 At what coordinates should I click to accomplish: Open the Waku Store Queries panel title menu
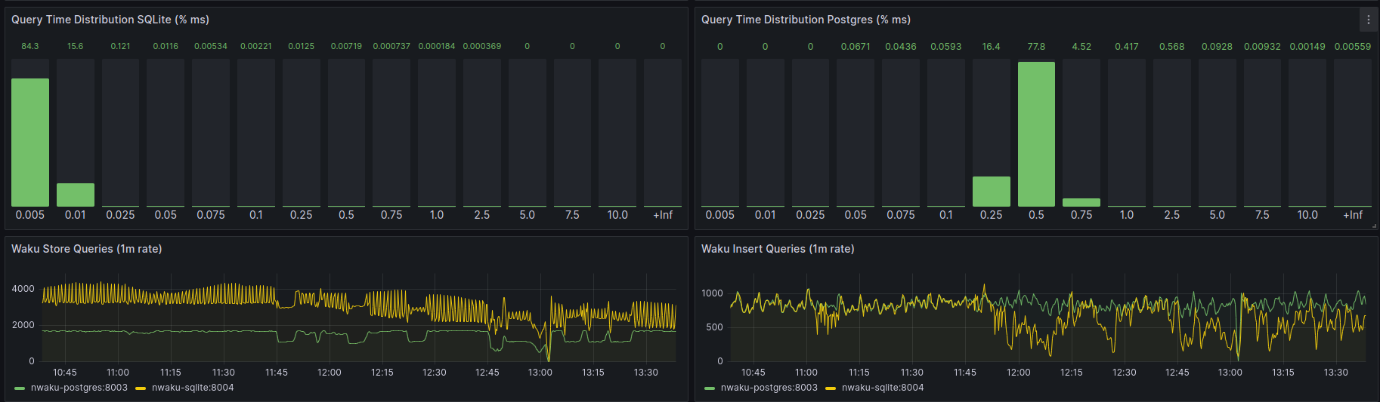point(86,249)
